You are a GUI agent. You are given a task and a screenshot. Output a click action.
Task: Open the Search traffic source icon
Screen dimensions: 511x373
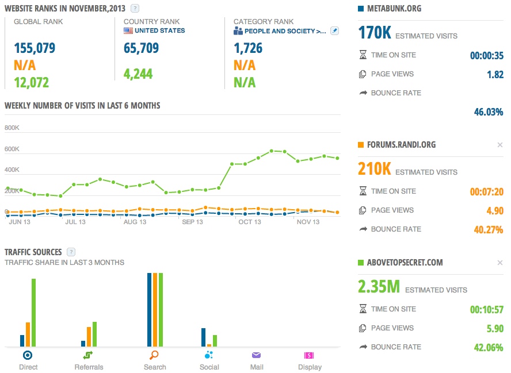pyautogui.click(x=154, y=355)
